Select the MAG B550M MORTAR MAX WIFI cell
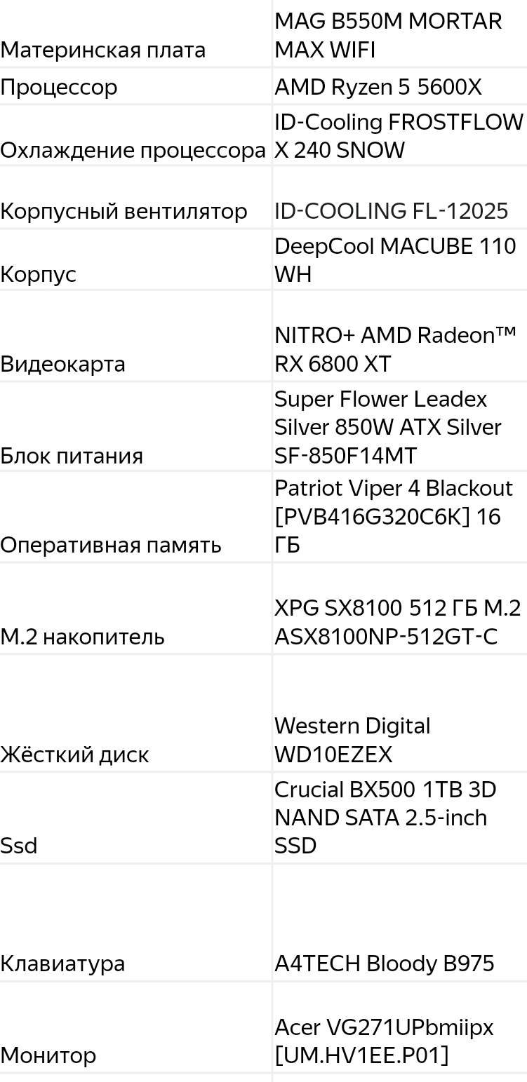This screenshot has height=1082, width=527. [x=388, y=36]
